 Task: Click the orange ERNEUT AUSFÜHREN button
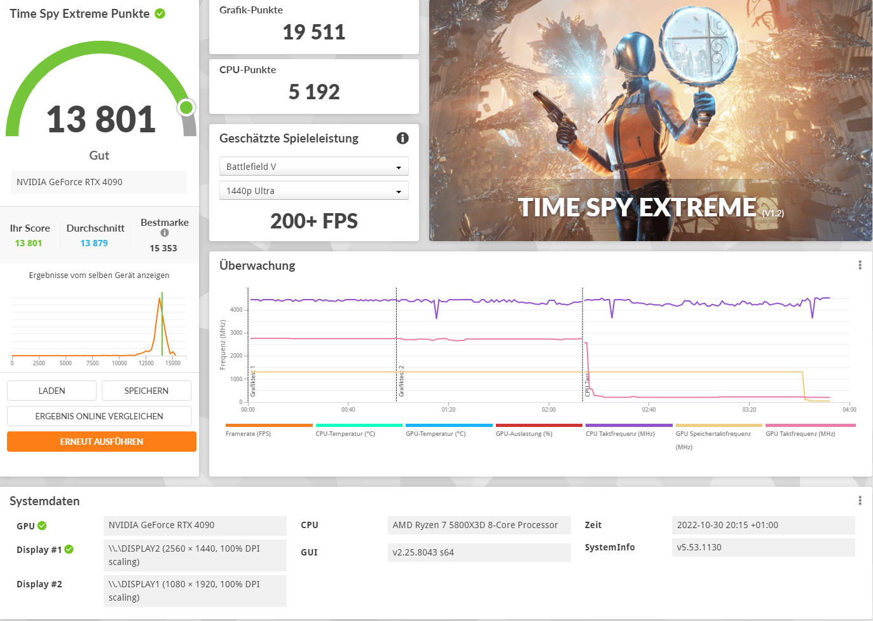coord(102,442)
